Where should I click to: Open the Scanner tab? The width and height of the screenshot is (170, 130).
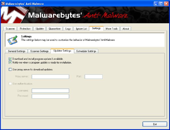[x=10, y=29]
